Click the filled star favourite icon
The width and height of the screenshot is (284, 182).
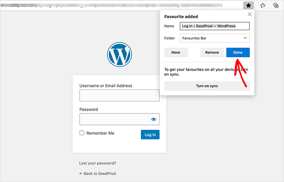point(248,5)
